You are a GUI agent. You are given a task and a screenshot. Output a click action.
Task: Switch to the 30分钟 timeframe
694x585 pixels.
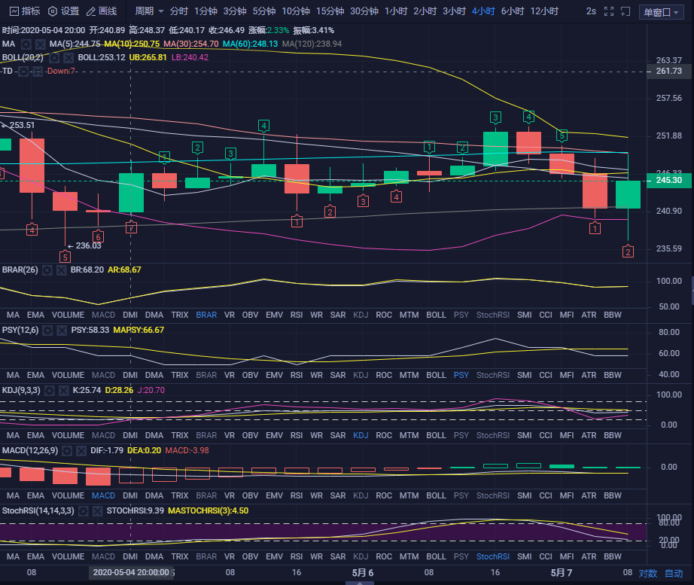pyautogui.click(x=364, y=11)
